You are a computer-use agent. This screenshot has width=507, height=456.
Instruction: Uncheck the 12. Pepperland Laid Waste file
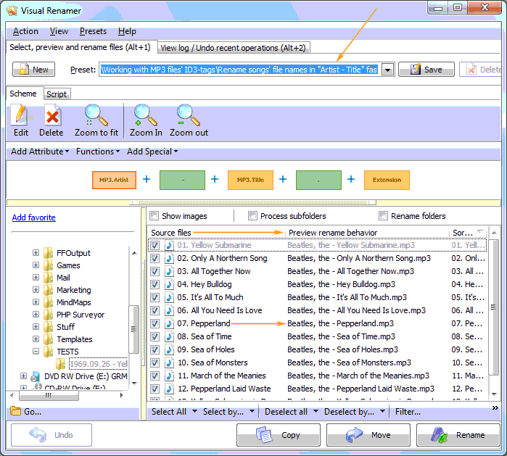155,389
